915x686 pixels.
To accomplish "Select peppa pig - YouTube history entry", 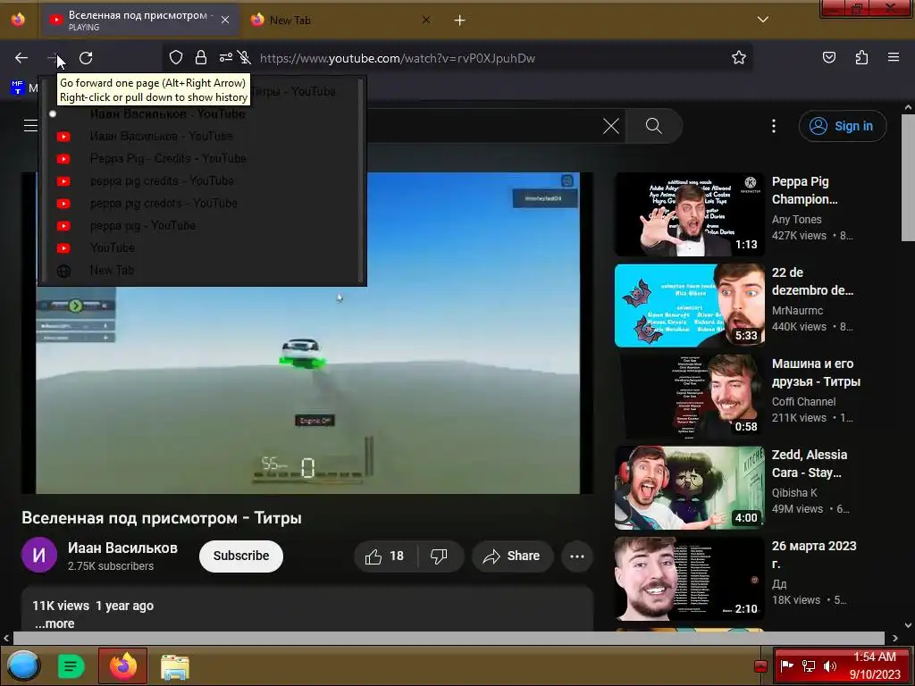I will (201, 225).
